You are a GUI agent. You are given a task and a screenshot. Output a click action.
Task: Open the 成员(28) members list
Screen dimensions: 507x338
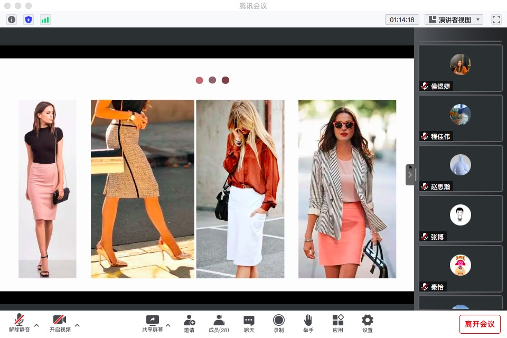pos(219,323)
